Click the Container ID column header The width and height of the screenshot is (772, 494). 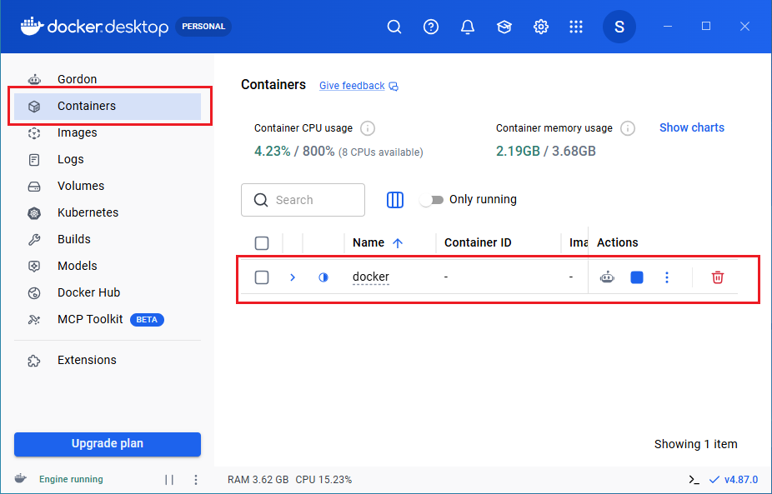pos(478,242)
